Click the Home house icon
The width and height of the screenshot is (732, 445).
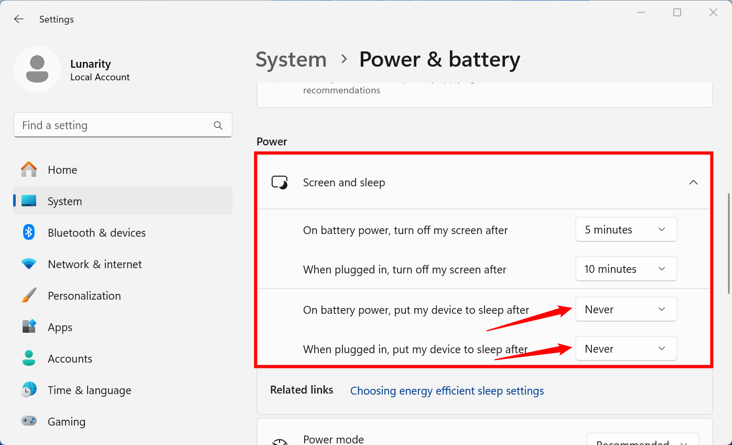29,169
